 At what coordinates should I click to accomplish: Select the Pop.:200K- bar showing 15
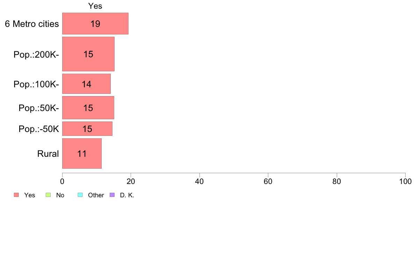(88, 54)
